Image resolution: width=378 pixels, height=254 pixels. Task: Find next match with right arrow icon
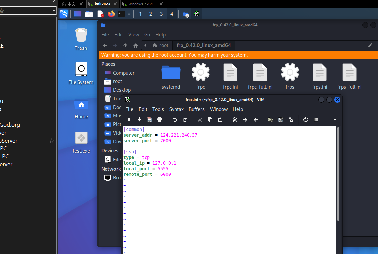245,120
